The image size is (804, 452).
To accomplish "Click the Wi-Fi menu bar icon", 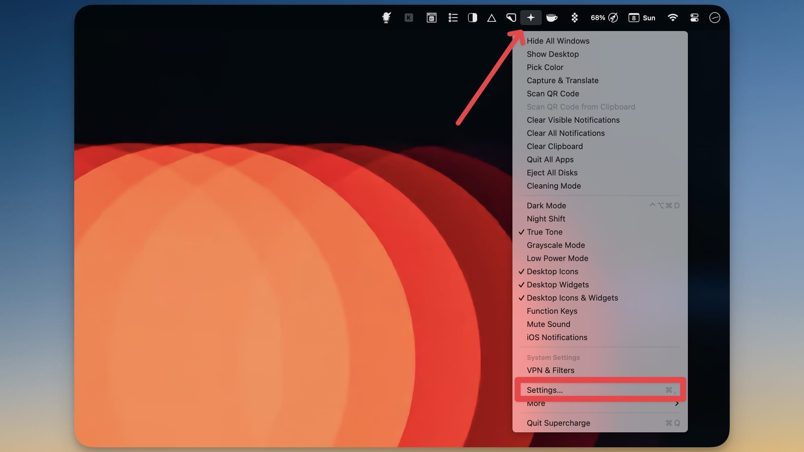I will pos(673,18).
